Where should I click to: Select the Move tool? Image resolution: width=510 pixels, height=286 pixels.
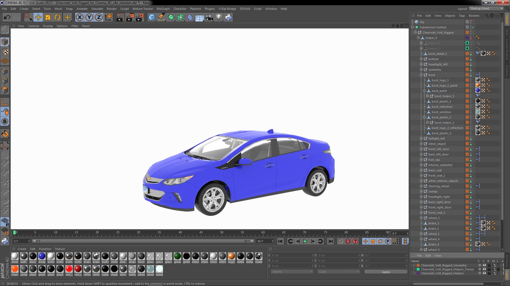point(38,17)
